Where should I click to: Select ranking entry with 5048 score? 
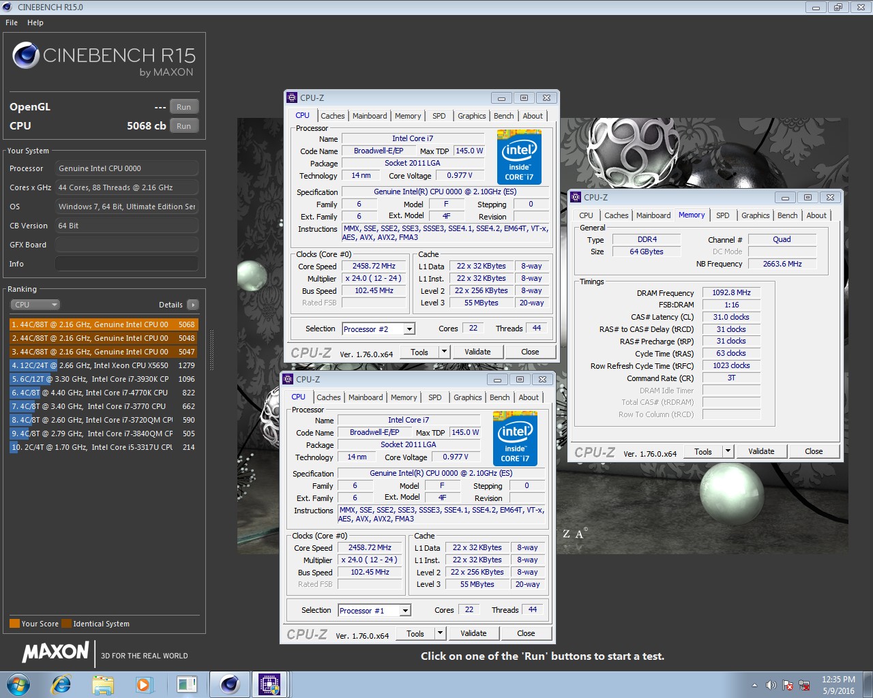(104, 338)
